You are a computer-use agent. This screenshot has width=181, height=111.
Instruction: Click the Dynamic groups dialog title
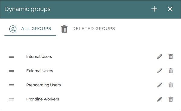(x=27, y=9)
